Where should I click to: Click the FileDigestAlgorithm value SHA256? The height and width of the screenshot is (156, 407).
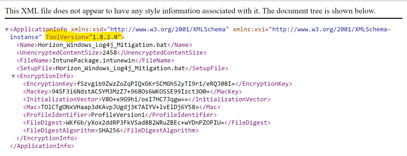tap(109, 130)
